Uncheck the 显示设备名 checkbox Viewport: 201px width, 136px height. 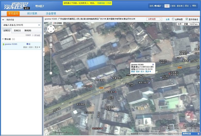(187, 19)
